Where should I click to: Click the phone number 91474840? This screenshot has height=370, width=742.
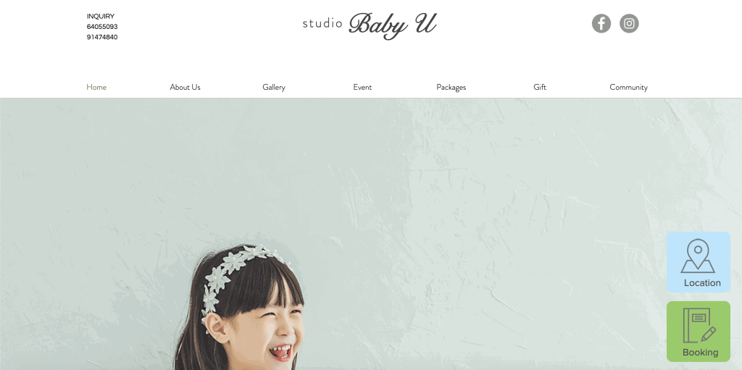point(102,37)
